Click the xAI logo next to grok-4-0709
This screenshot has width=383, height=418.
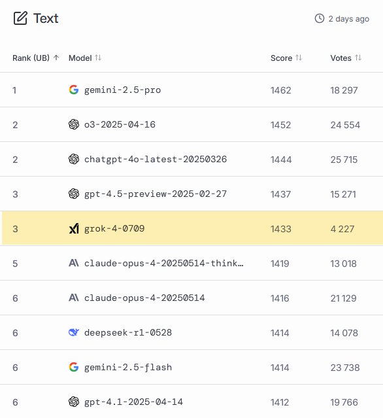(x=74, y=228)
